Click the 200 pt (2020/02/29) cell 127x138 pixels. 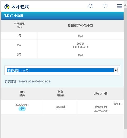coord(80,45)
